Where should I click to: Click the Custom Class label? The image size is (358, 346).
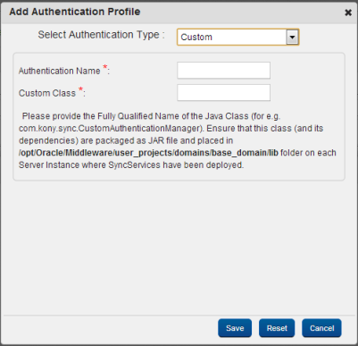click(47, 93)
